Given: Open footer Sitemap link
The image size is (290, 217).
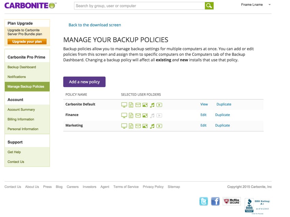Looking at the screenshot, I should pyautogui.click(x=174, y=187).
